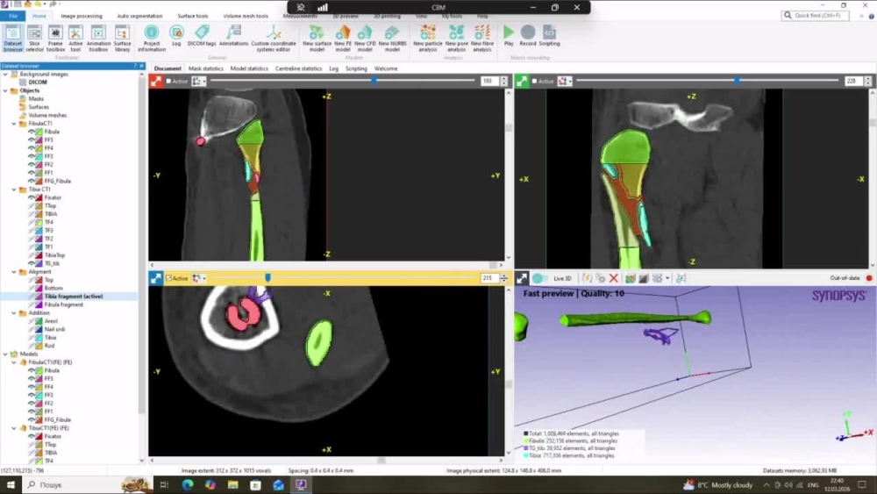877x494 pixels.
Task: Collapse the Tibia CT1 folder
Action: click(15, 190)
